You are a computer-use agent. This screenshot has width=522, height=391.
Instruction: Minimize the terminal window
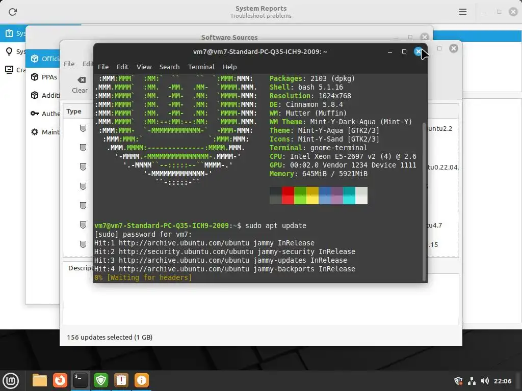pos(390,51)
